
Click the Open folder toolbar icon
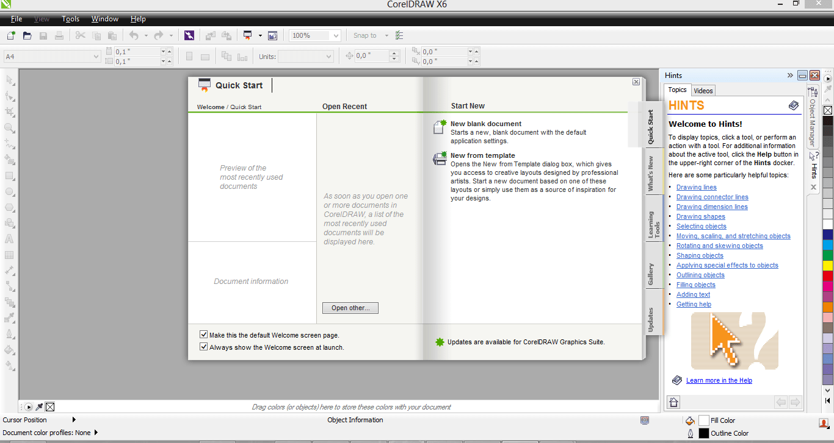pyautogui.click(x=27, y=35)
